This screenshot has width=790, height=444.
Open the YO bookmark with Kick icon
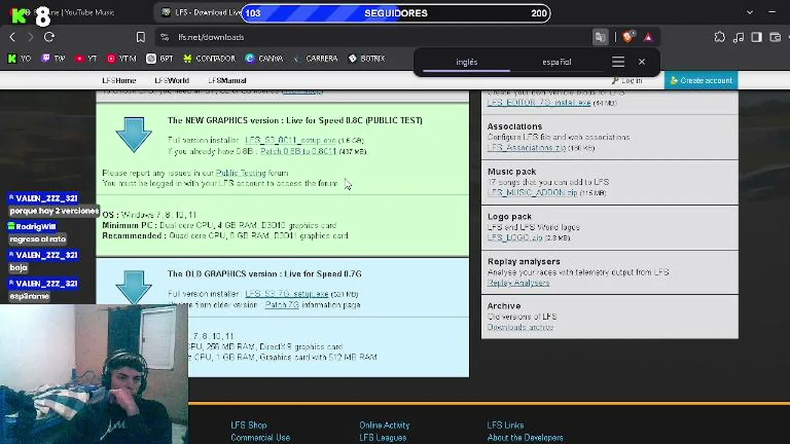pos(19,59)
